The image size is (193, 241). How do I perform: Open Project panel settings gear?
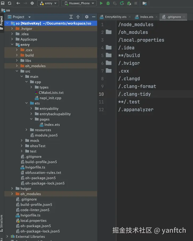tap(87, 17)
